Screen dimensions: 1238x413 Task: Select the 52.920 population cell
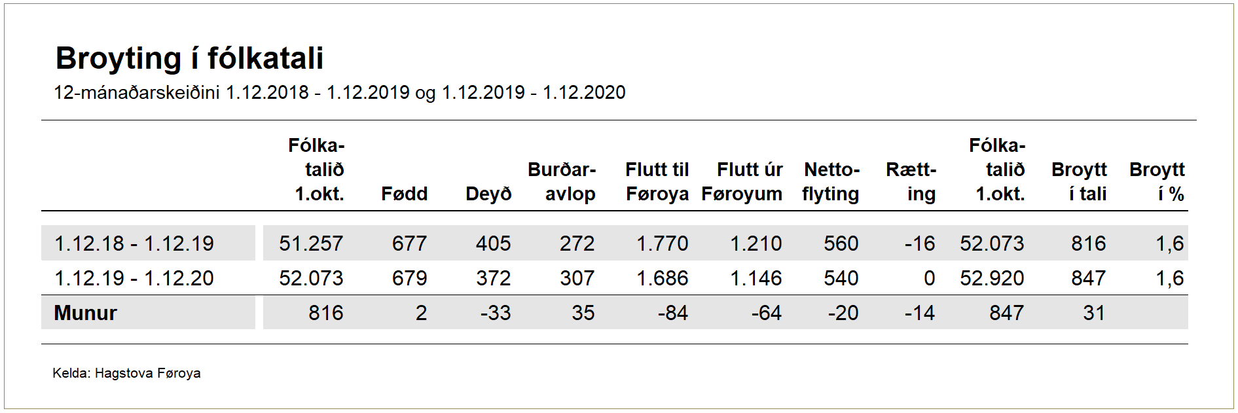click(992, 278)
